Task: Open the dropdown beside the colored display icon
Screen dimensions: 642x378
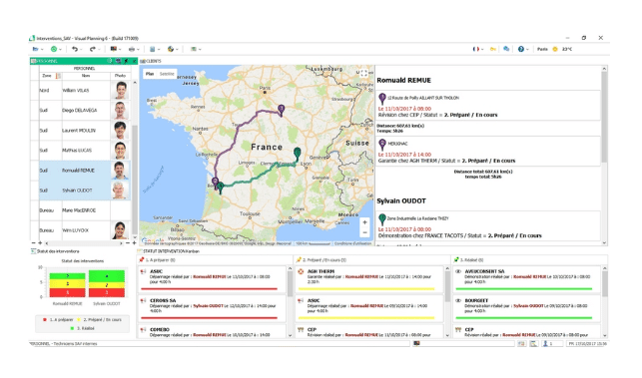Action: tap(120, 50)
